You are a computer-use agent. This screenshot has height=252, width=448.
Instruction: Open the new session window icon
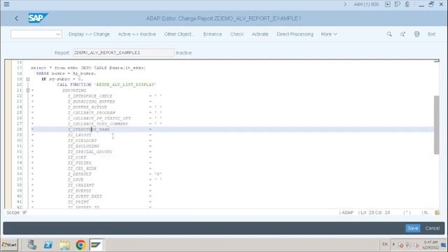click(398, 4)
